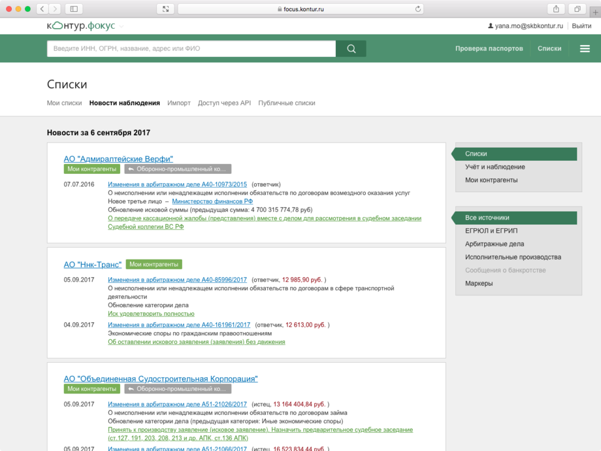
Task: Click the search field for ИНН, ОГРН
Action: click(x=191, y=48)
